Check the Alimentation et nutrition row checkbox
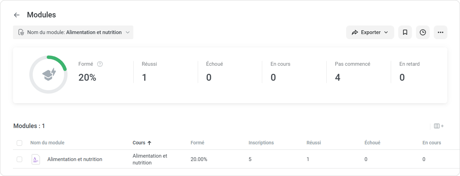Image resolution: width=460 pixels, height=176 pixels. coord(19,159)
